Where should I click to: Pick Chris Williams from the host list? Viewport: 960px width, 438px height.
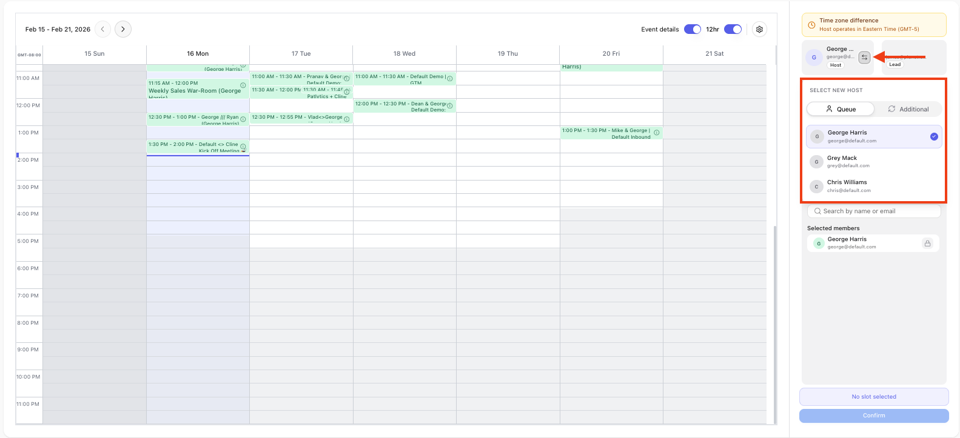coord(873,186)
